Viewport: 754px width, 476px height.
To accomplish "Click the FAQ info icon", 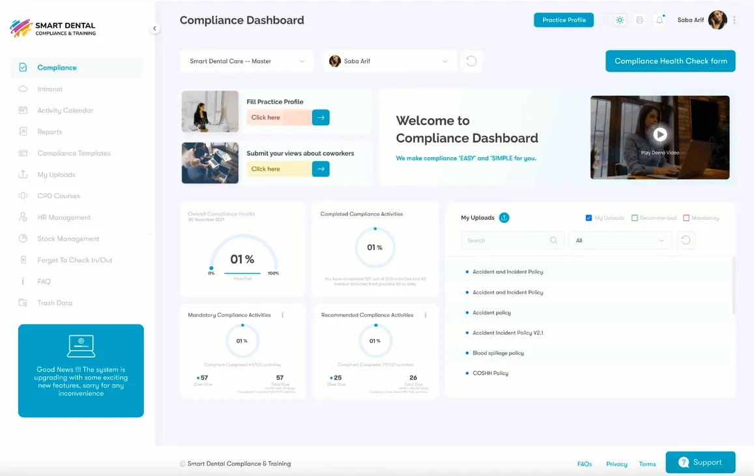I will pyautogui.click(x=23, y=281).
